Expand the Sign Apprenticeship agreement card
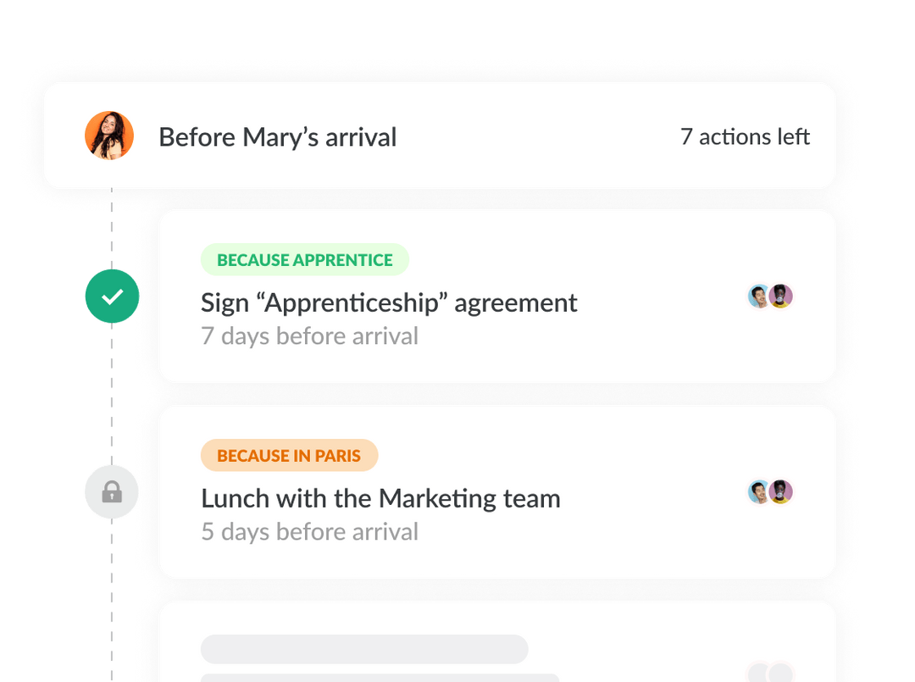This screenshot has height=682, width=915. tap(498, 297)
